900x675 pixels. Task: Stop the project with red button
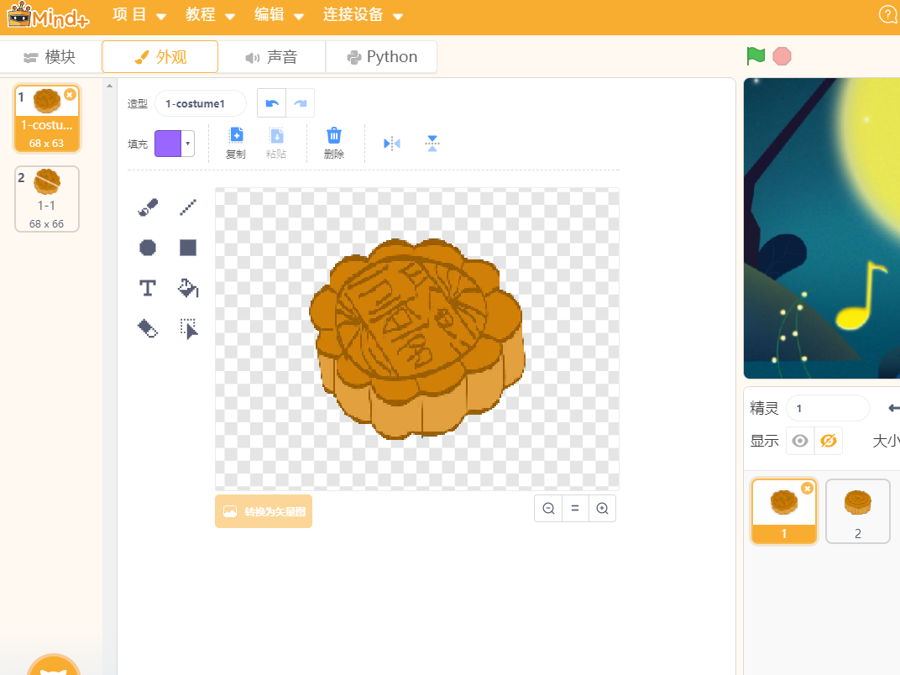(782, 56)
